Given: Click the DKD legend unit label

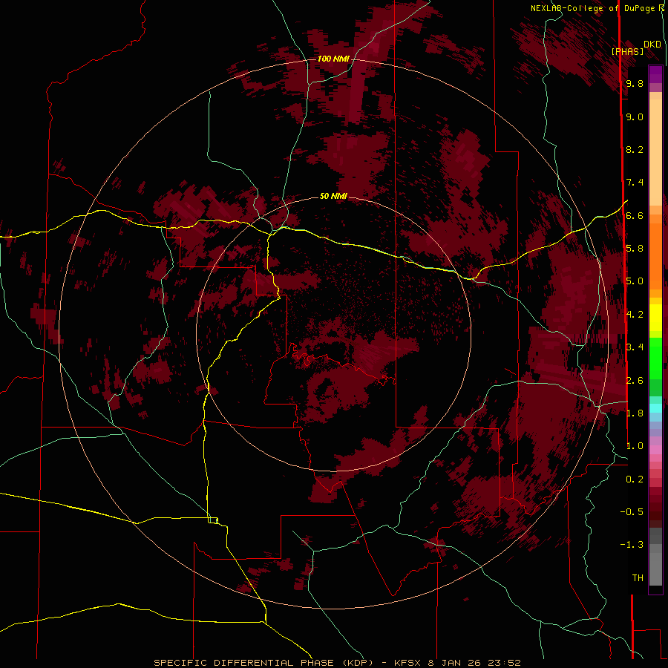Looking at the screenshot, I should (652, 45).
